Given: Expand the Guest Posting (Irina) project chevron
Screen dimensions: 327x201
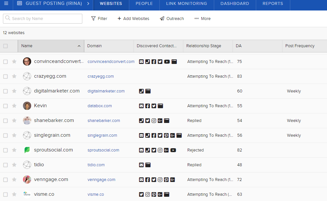Looking at the screenshot, I should pos(88,4).
